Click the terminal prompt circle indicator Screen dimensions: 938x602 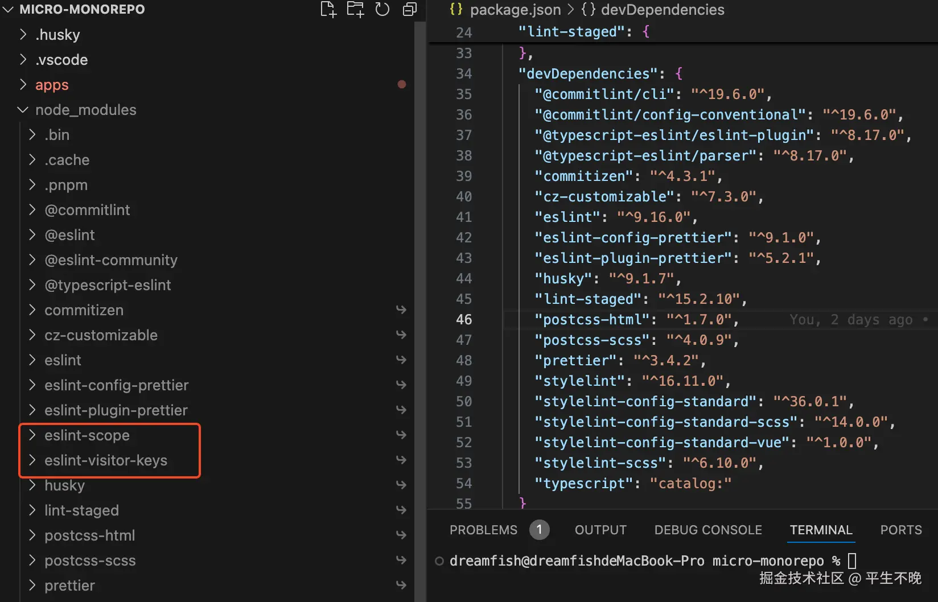(439, 561)
